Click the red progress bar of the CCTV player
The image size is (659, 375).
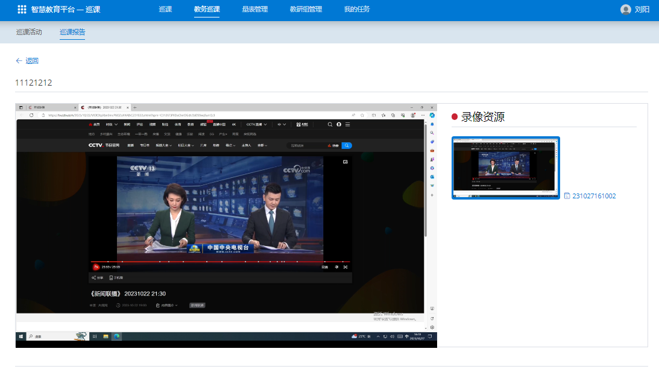(x=221, y=262)
